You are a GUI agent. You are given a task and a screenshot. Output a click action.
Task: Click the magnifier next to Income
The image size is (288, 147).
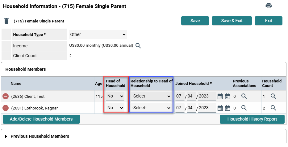138,46
